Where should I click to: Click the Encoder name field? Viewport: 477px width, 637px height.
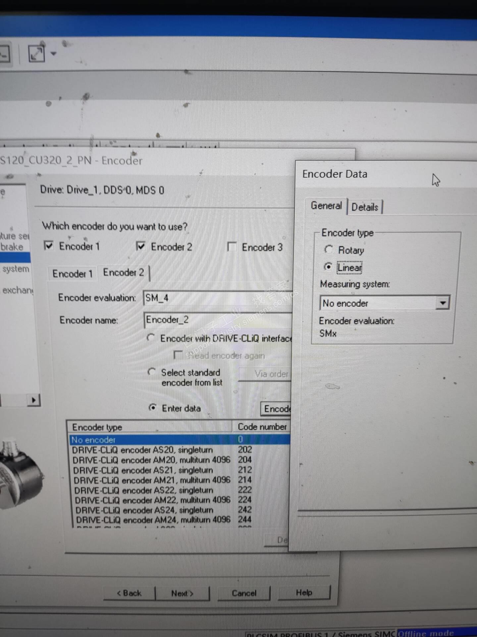[x=218, y=320]
